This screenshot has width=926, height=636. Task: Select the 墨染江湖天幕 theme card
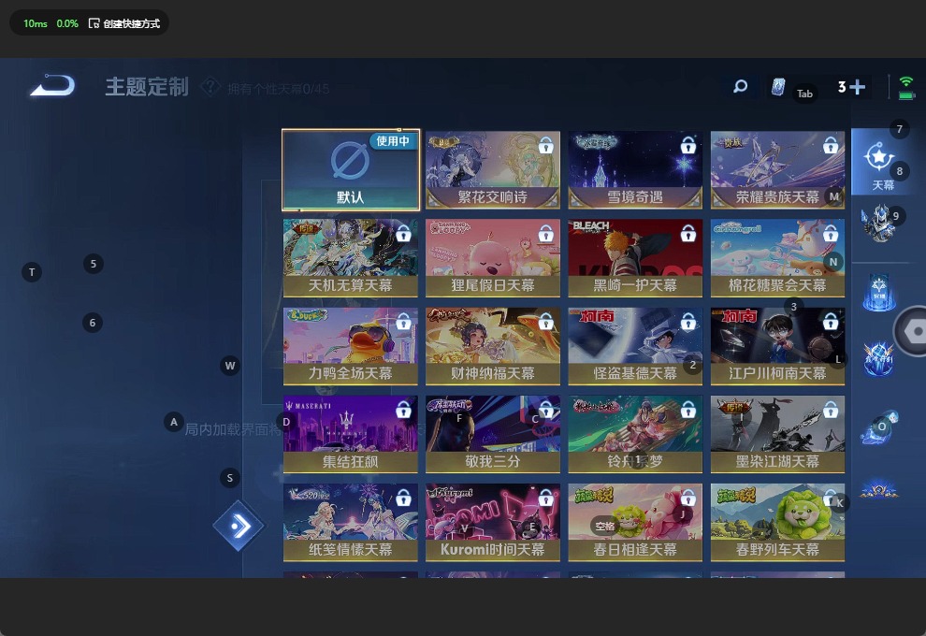coord(778,434)
